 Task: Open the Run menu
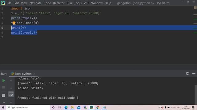[x=69, y=3]
